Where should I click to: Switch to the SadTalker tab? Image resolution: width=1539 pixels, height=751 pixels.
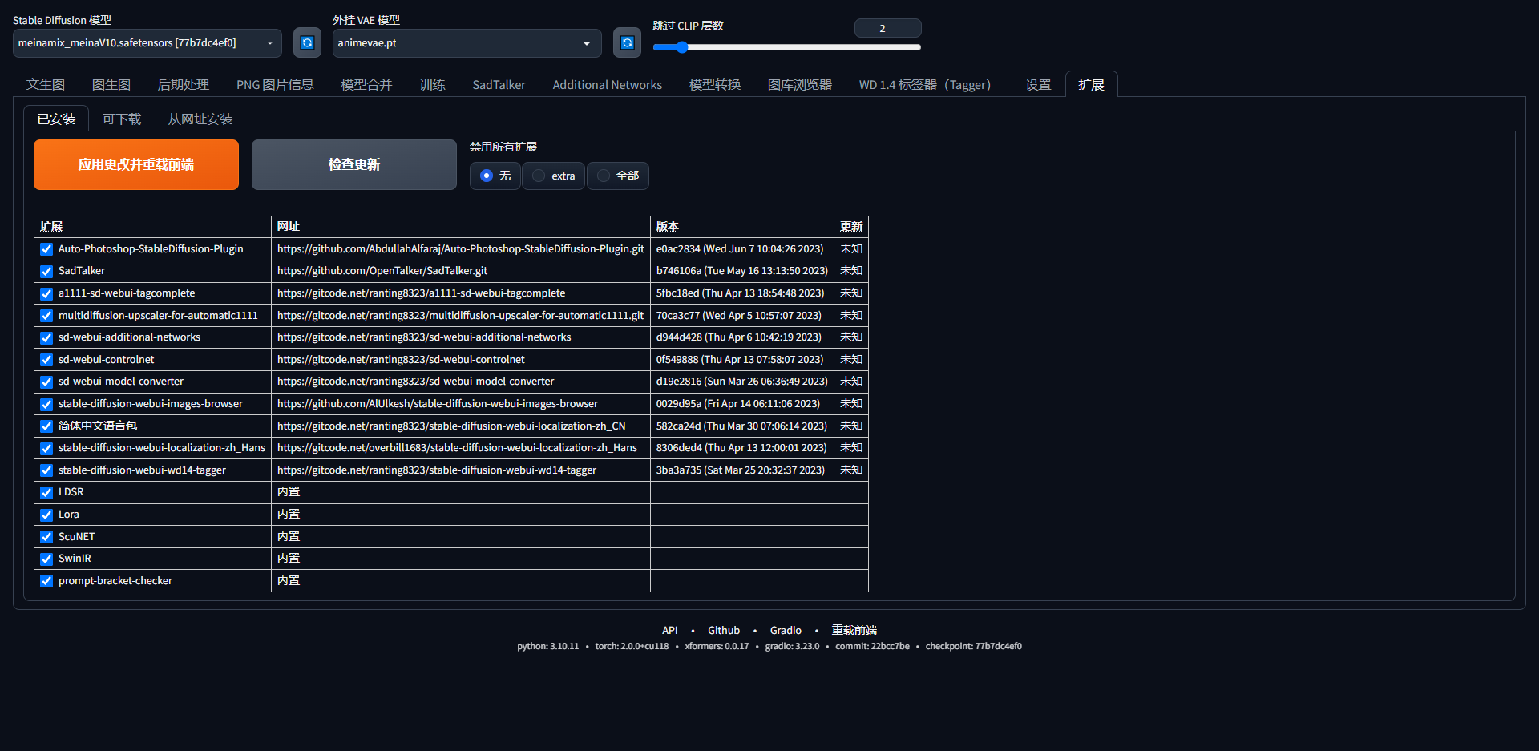[499, 85]
